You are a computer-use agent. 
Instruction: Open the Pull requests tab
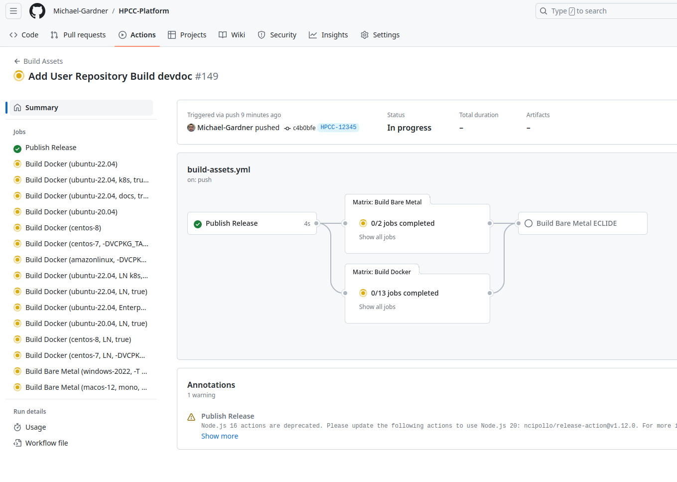(x=78, y=35)
